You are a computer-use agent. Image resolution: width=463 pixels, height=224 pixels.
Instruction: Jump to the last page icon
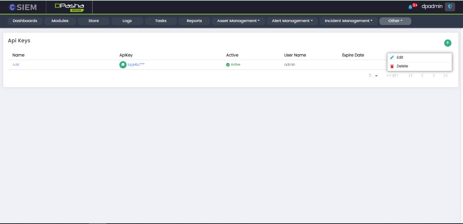445,76
